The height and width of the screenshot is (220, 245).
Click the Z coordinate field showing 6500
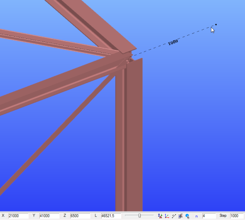pyautogui.click(x=80, y=216)
